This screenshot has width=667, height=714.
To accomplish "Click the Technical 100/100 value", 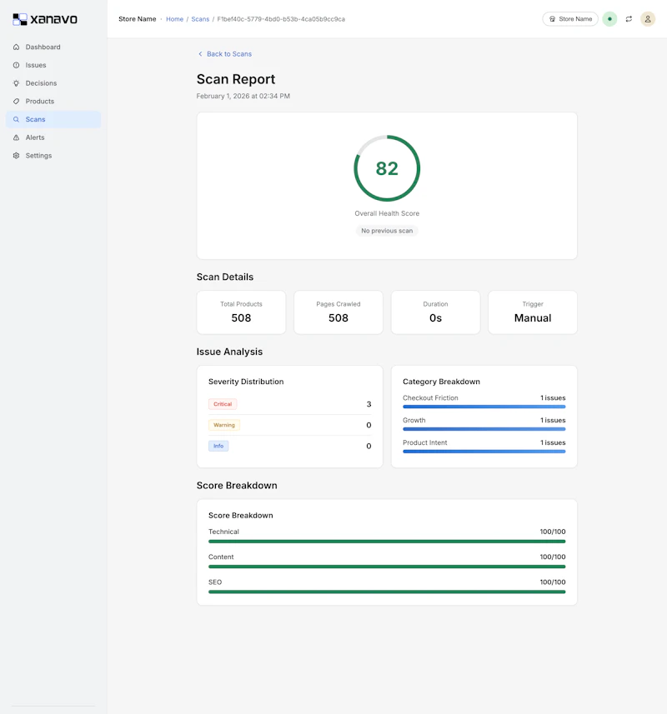I will [553, 532].
